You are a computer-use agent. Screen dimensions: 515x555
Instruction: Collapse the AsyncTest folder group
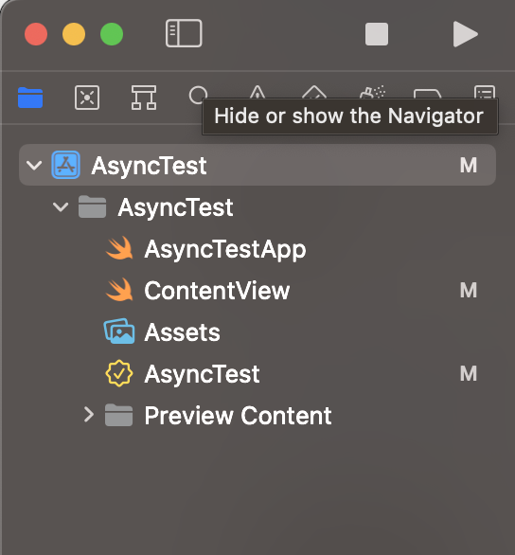(x=61, y=206)
